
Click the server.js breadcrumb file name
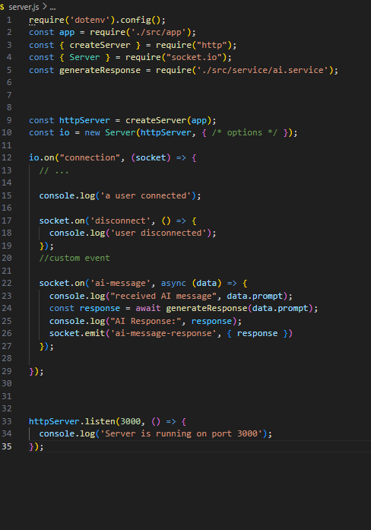[24, 7]
